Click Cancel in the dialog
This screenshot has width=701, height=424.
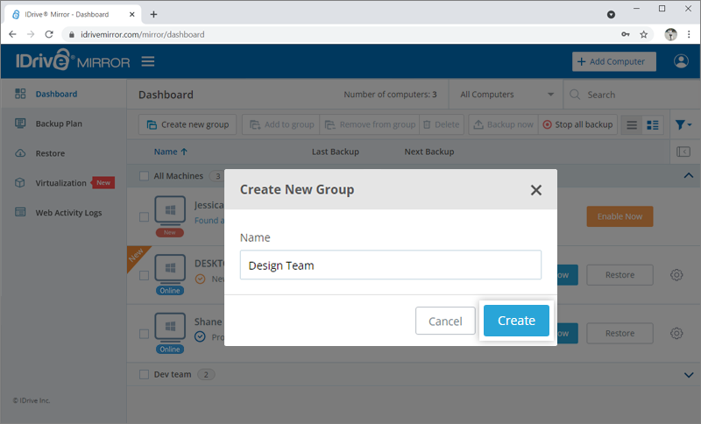tap(445, 322)
